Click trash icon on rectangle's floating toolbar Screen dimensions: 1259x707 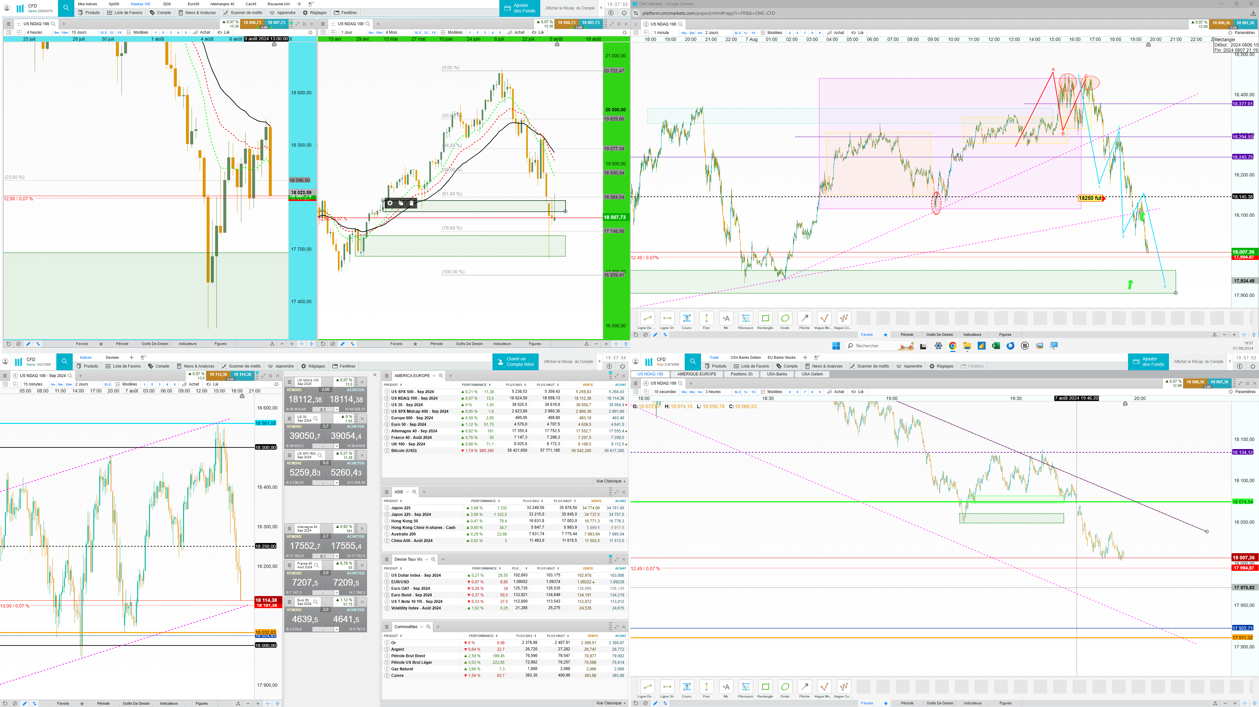[412, 203]
